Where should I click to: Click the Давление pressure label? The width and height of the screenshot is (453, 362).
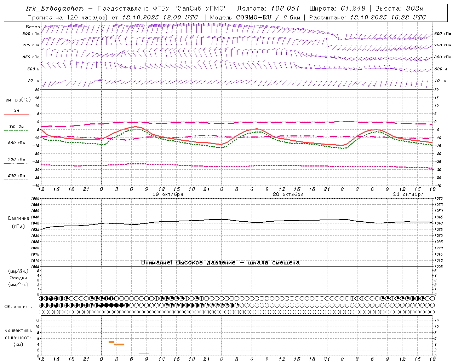18,218
